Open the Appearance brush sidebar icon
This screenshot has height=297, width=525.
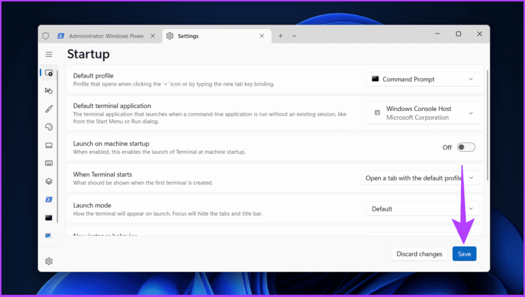pos(49,109)
